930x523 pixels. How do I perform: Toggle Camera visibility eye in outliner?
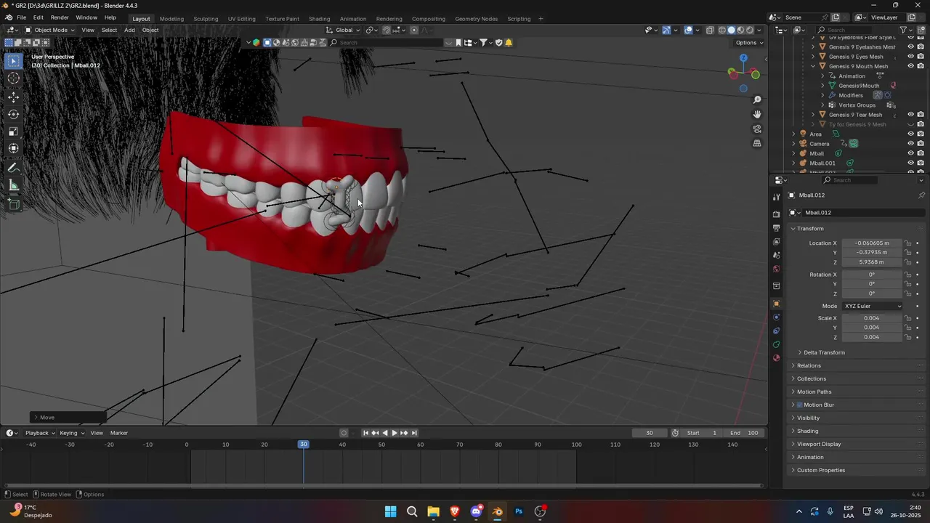pos(910,144)
